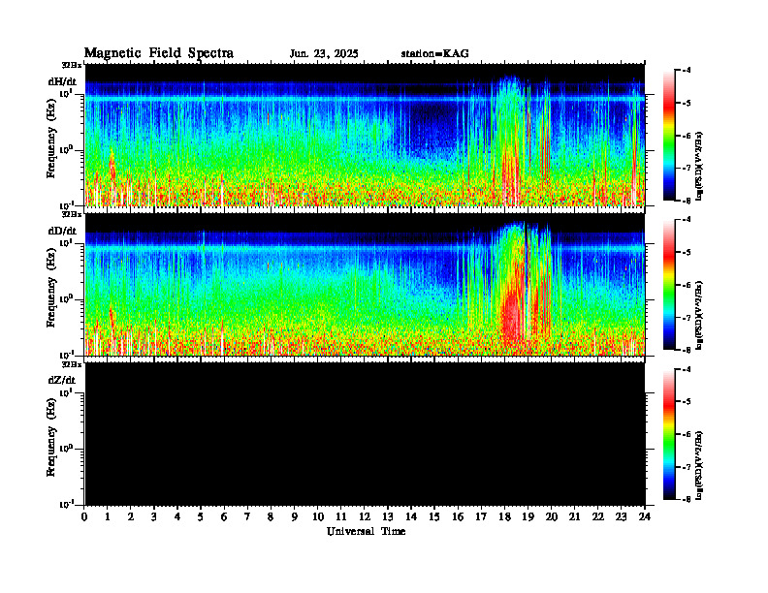Screen dimensions: 768x593
Task: Click the hour 24 tick label
Action: pyautogui.click(x=645, y=516)
